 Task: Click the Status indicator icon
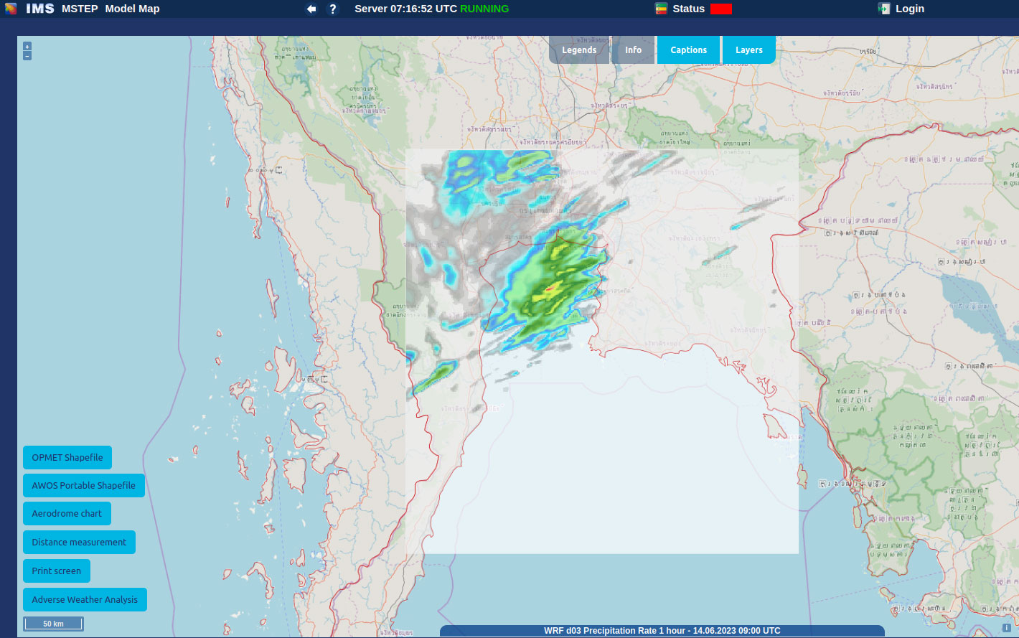661,9
